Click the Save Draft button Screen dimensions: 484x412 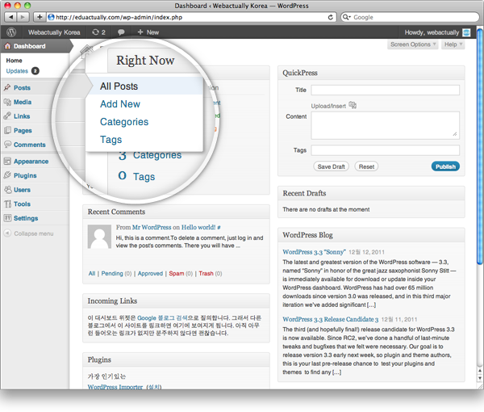[331, 166]
